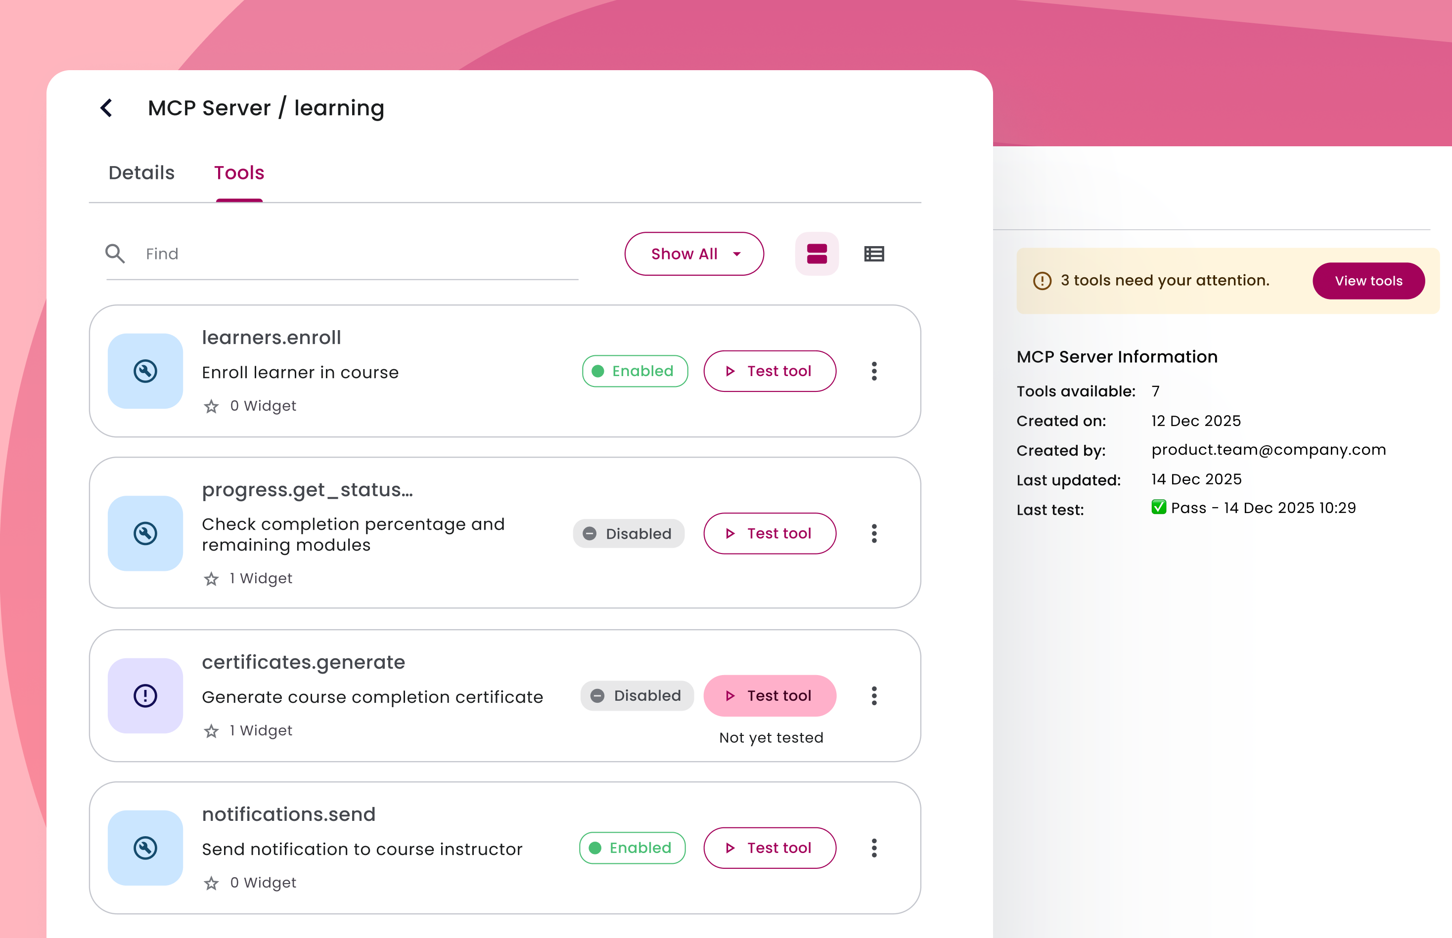Toggle Enabled status on notifications.send
The image size is (1452, 938).
[x=632, y=848]
